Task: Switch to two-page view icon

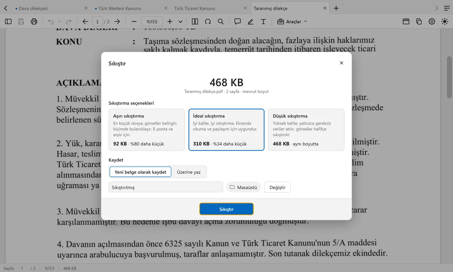Action: pos(195,22)
